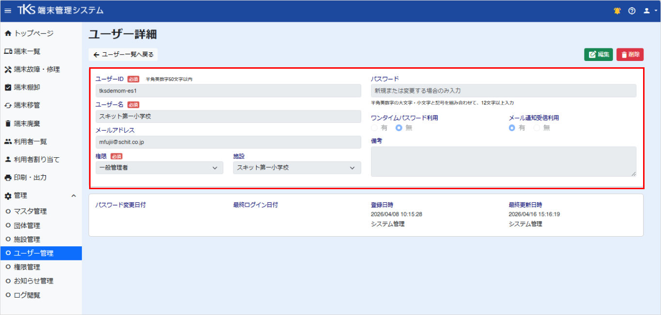Click the notification bell icon
Viewport: 661px width, 315px height.
click(x=617, y=11)
